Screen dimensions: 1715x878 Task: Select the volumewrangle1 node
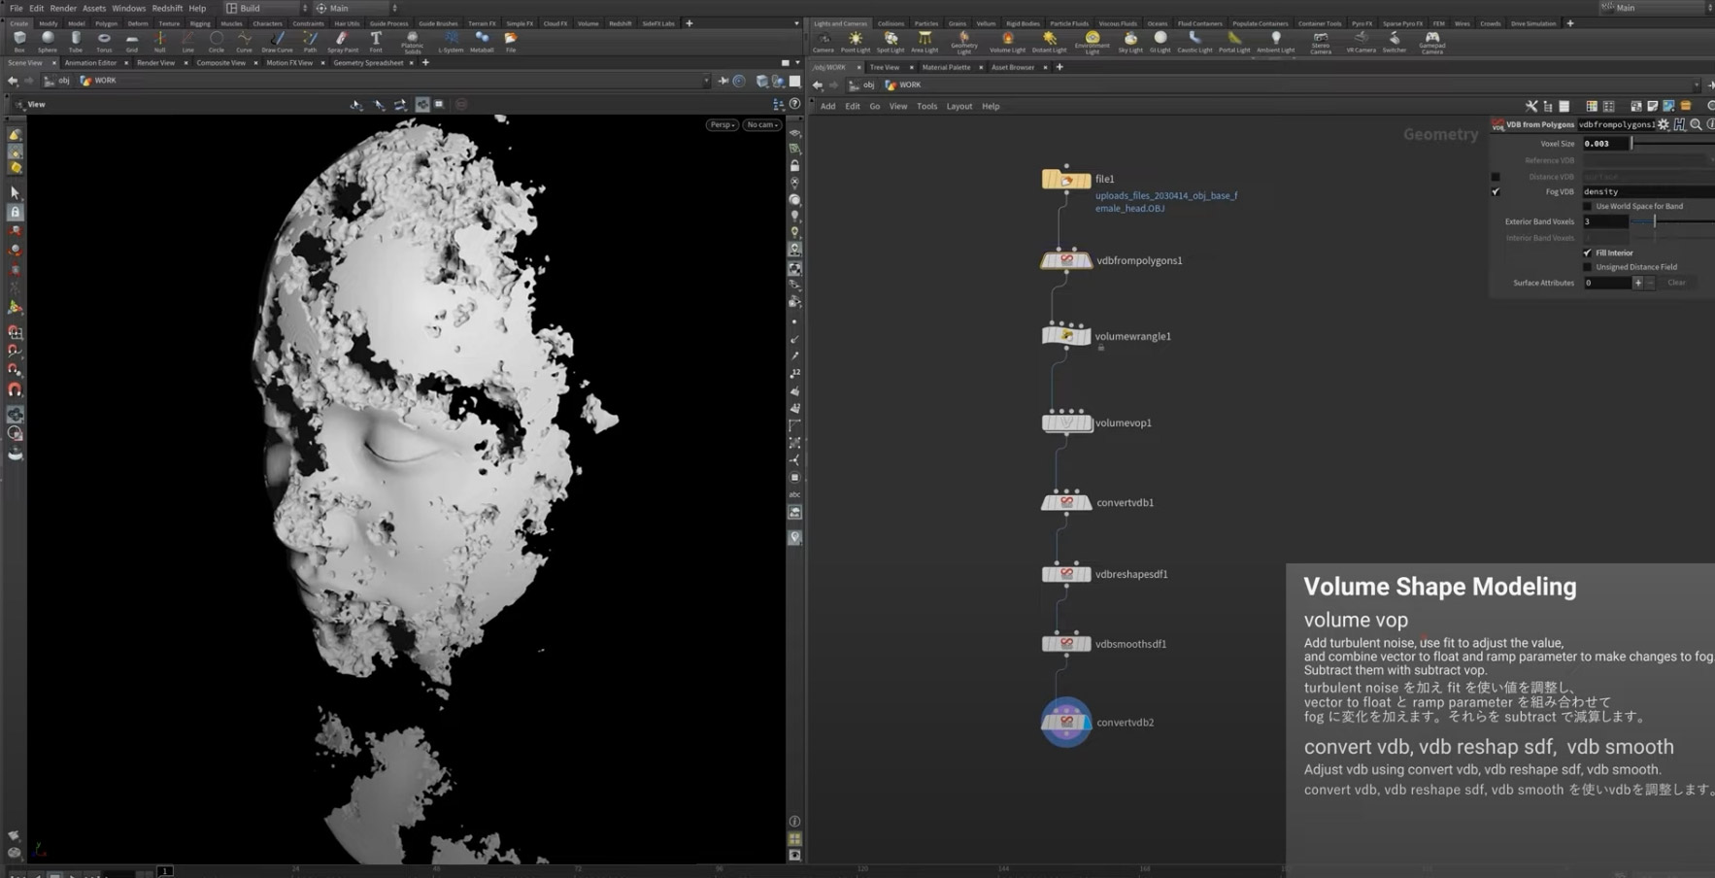1066,336
